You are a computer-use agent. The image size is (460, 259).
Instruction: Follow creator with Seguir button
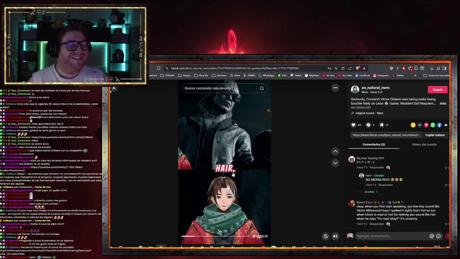coord(437,90)
